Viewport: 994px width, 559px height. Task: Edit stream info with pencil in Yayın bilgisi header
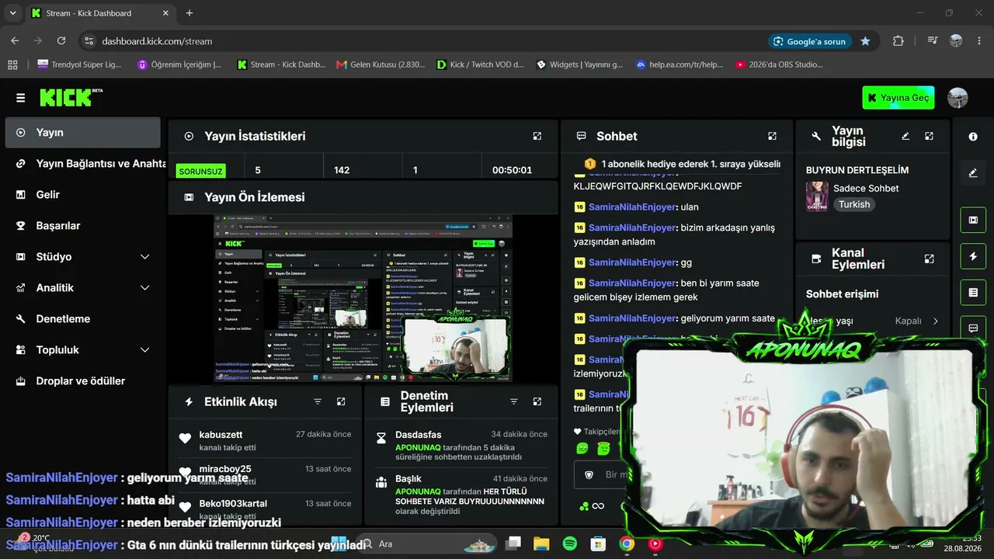905,136
